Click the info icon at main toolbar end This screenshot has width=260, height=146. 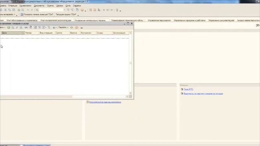[x=117, y=10]
